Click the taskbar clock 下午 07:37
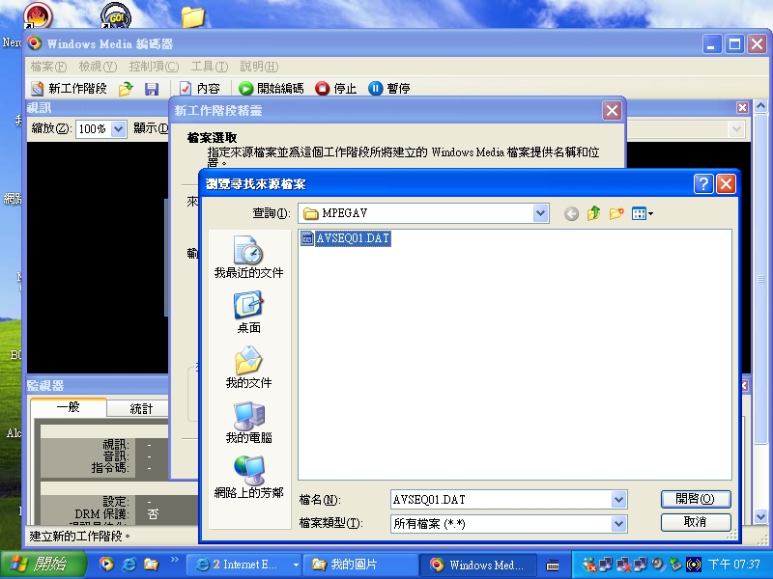Screen dimensions: 773x579 click(x=734, y=565)
